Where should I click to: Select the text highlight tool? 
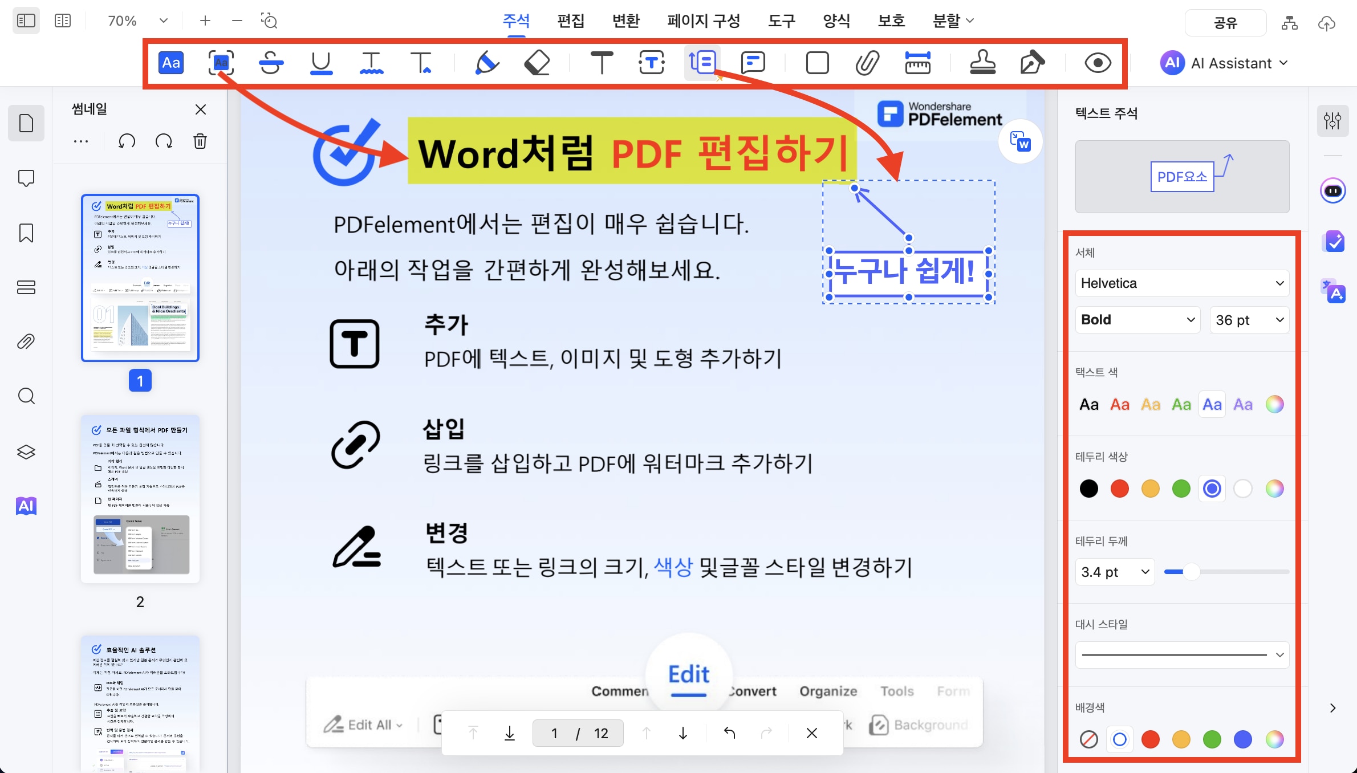pyautogui.click(x=171, y=63)
